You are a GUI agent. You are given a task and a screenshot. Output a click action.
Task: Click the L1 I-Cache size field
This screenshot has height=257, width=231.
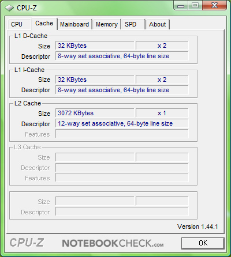[x=95, y=80]
